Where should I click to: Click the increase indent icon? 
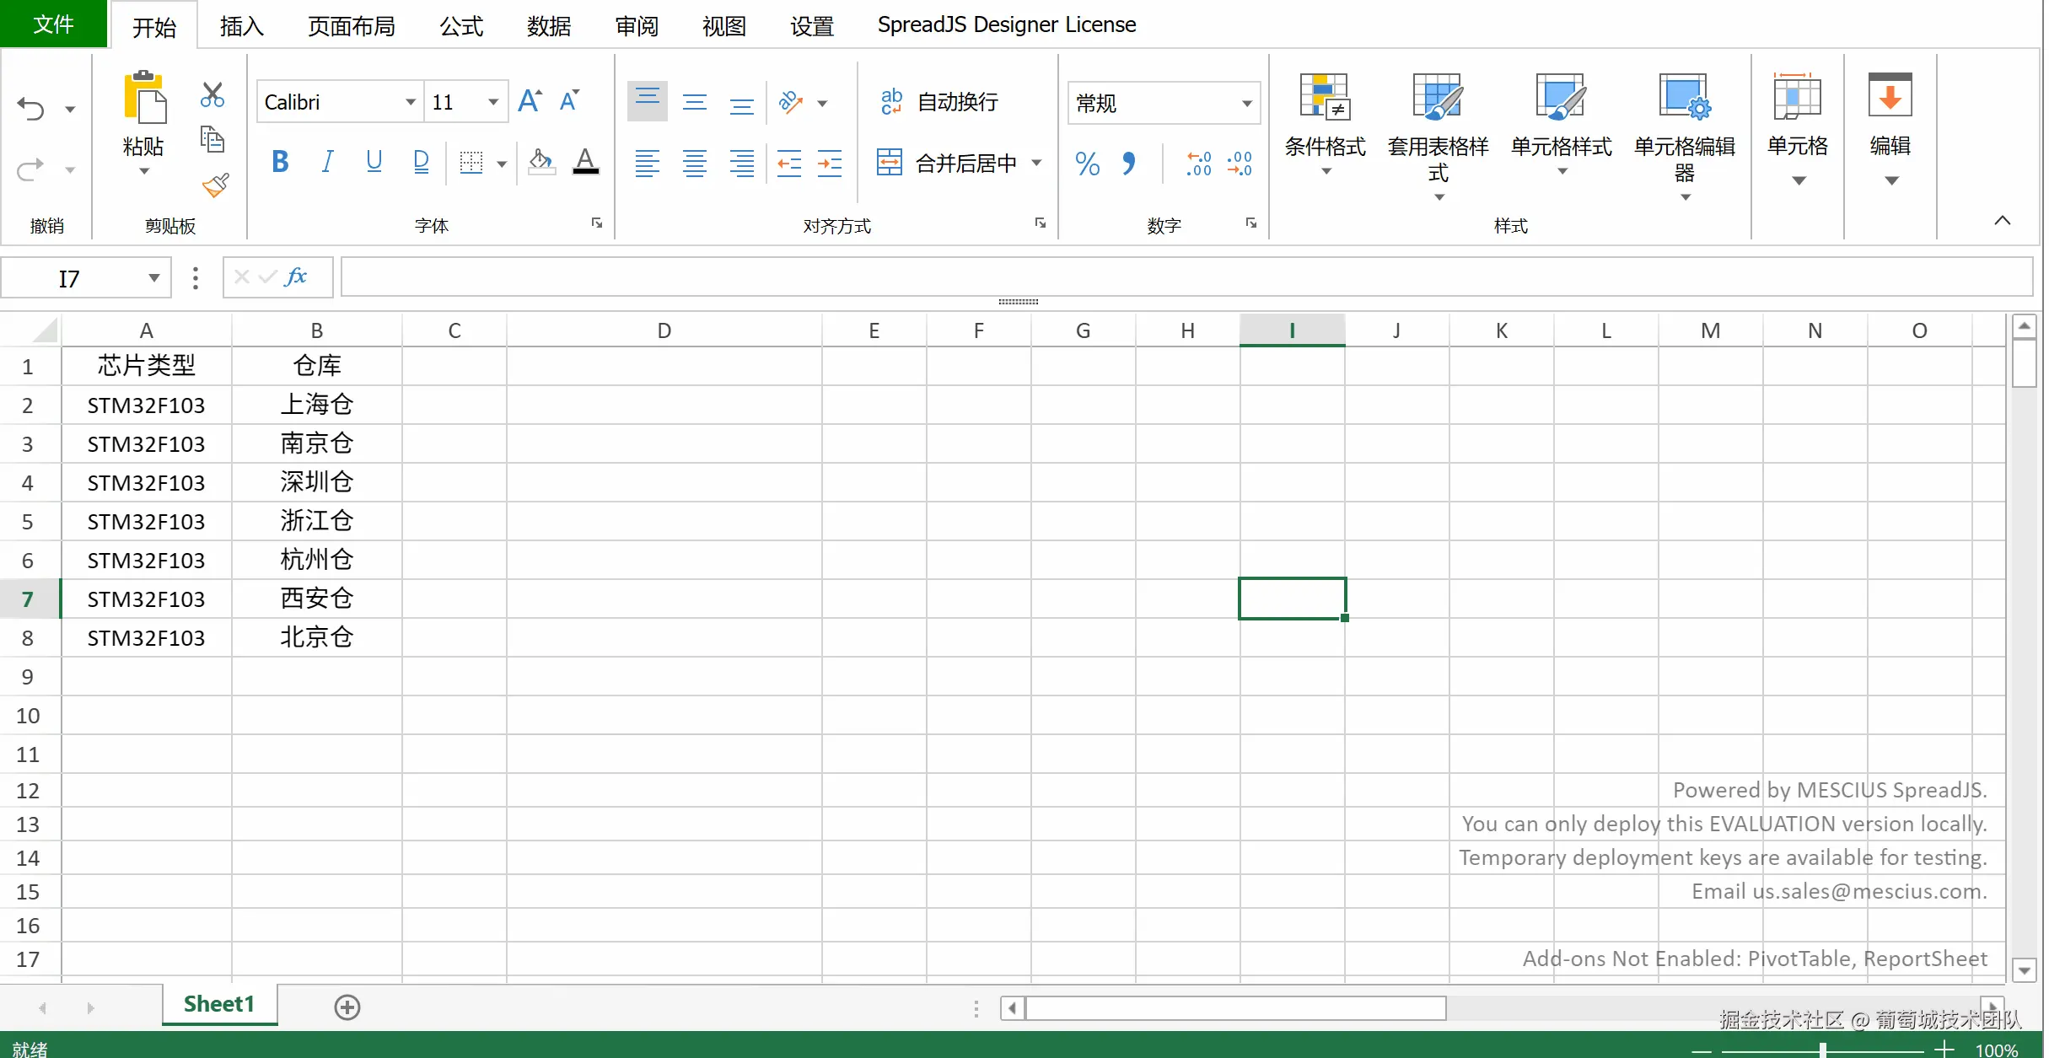coord(830,163)
